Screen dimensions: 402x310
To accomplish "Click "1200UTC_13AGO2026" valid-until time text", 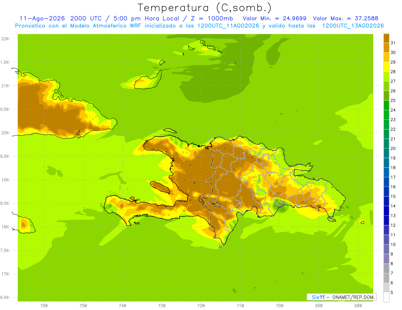I will (353, 26).
